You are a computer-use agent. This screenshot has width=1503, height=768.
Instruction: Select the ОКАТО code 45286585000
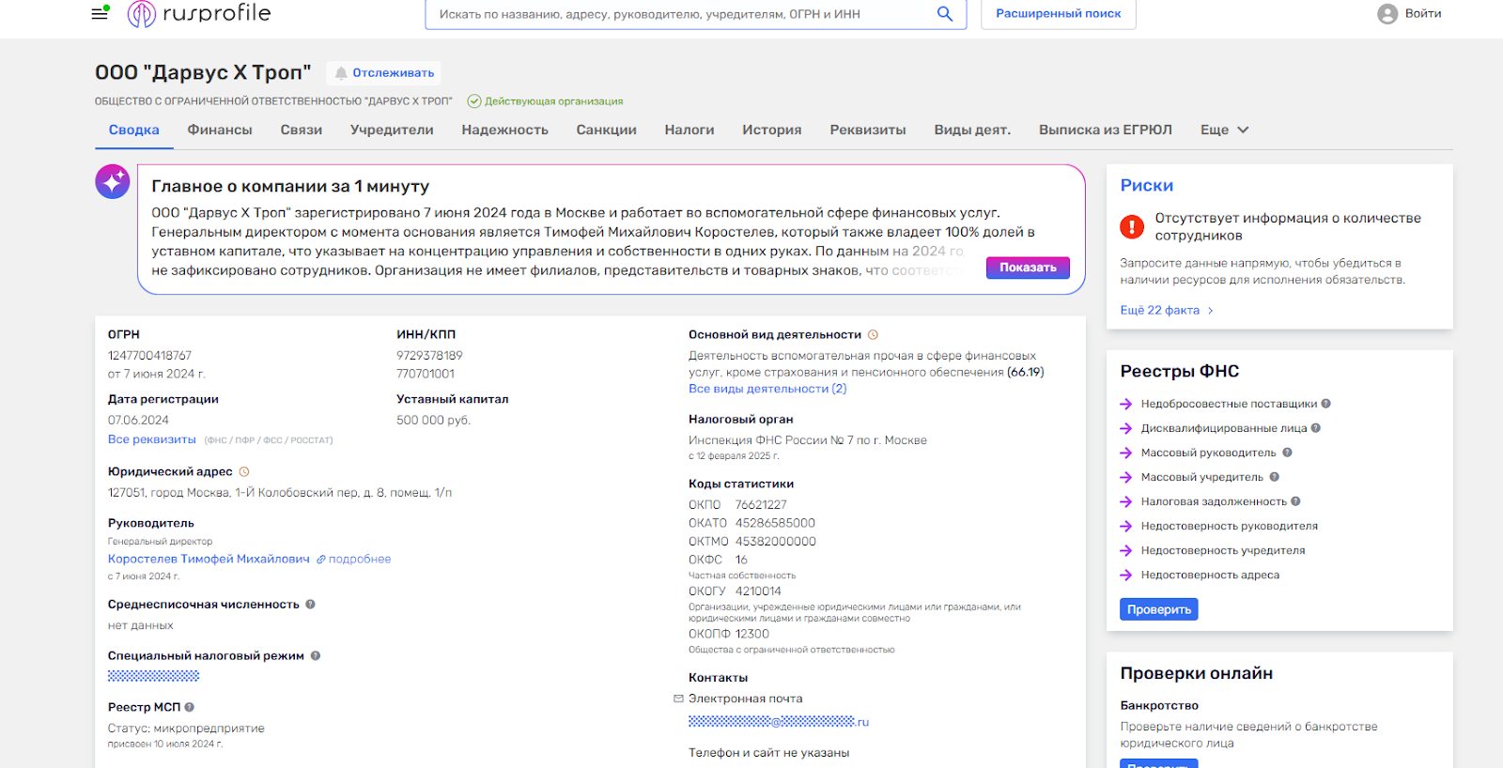coord(775,523)
